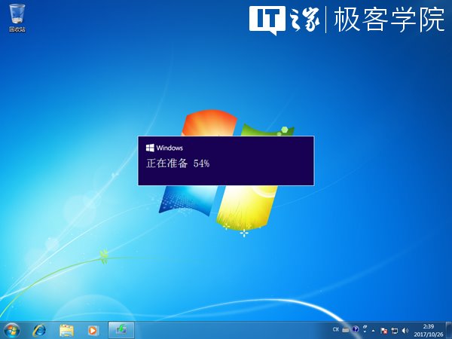Click the volume speaker tray icon
This screenshot has height=339, width=452.
pyautogui.click(x=405, y=331)
